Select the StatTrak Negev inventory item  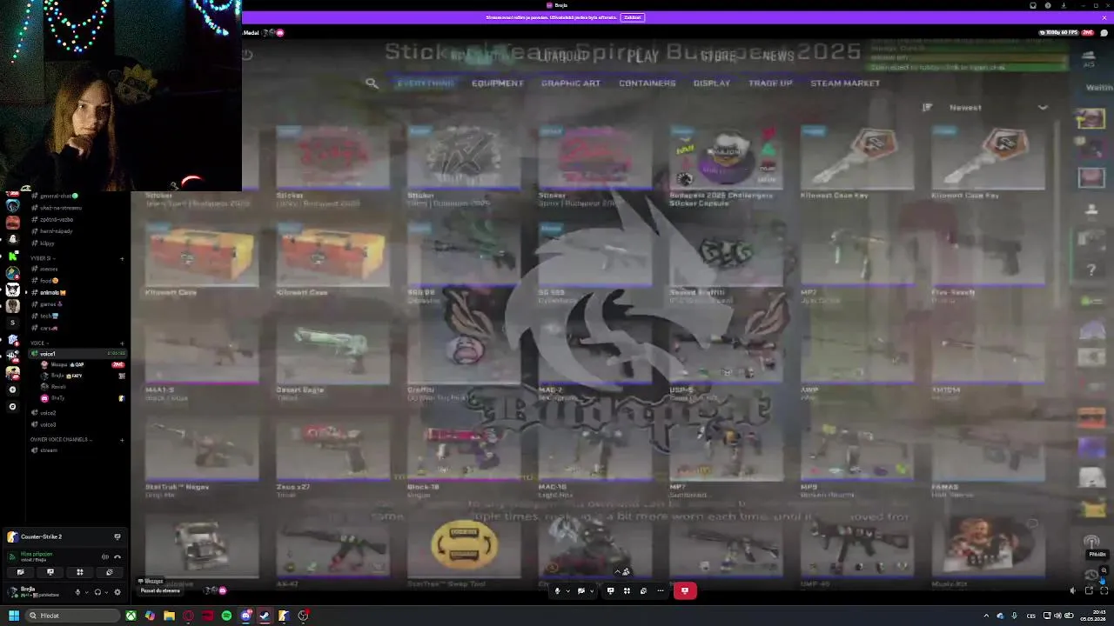tap(202, 457)
